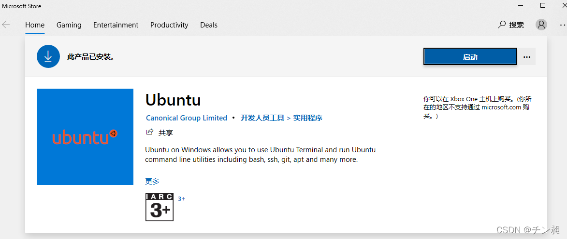Click the blue download status icon
The width and height of the screenshot is (567, 239).
coord(48,56)
